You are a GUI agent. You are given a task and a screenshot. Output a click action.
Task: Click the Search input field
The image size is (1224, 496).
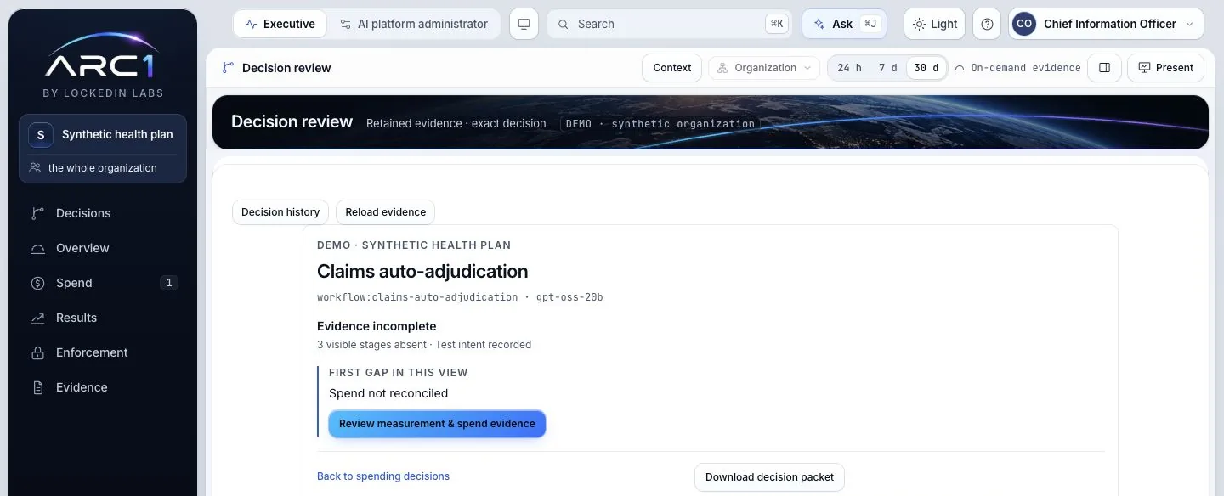coord(671,24)
